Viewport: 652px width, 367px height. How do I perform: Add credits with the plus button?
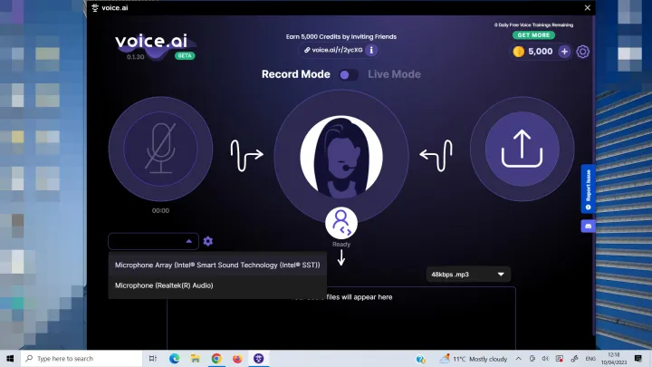pyautogui.click(x=564, y=52)
